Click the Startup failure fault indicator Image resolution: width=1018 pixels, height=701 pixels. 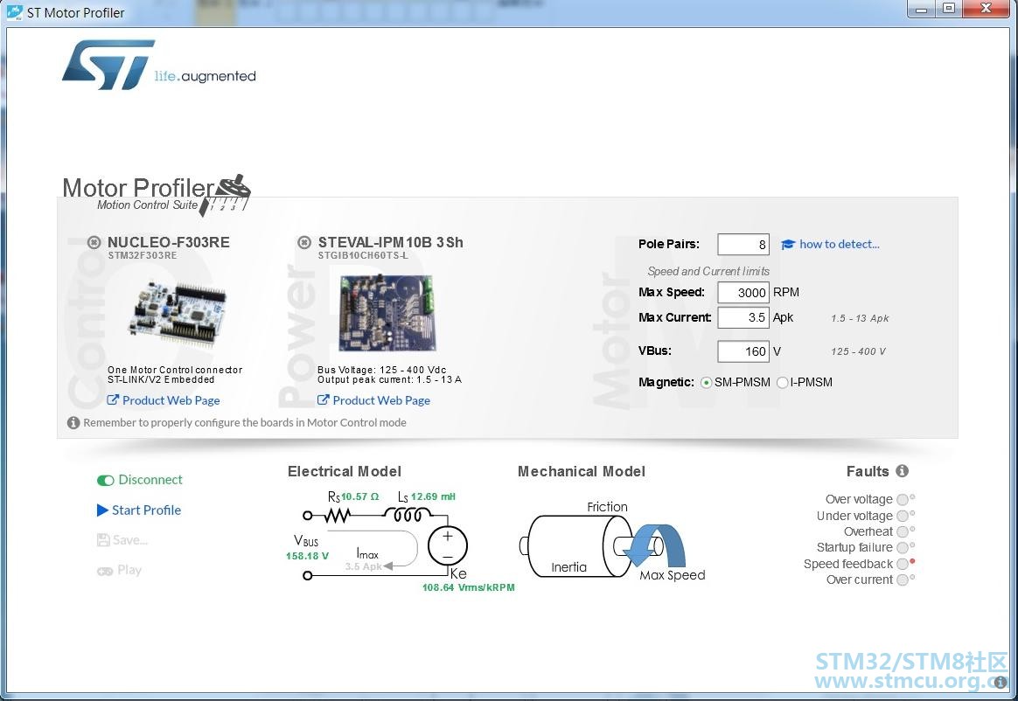pyautogui.click(x=903, y=548)
